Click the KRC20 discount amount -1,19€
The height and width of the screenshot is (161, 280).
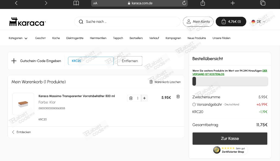click(263, 112)
